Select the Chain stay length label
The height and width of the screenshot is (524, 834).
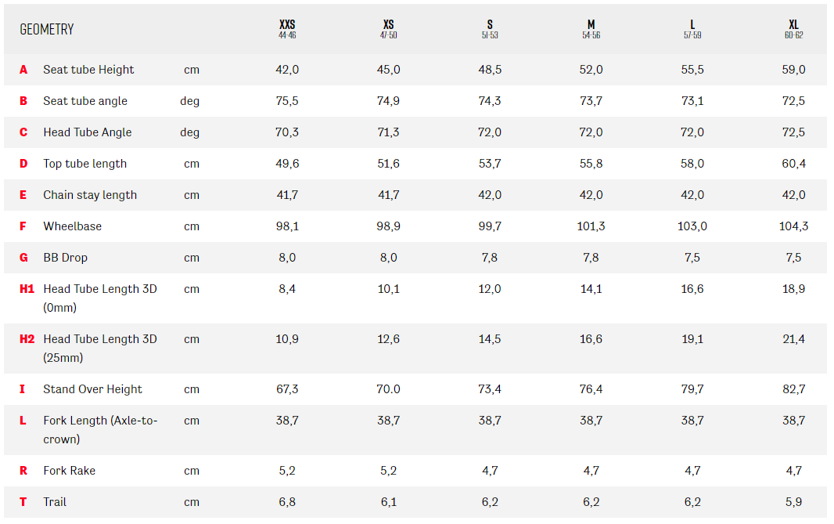[x=90, y=195]
